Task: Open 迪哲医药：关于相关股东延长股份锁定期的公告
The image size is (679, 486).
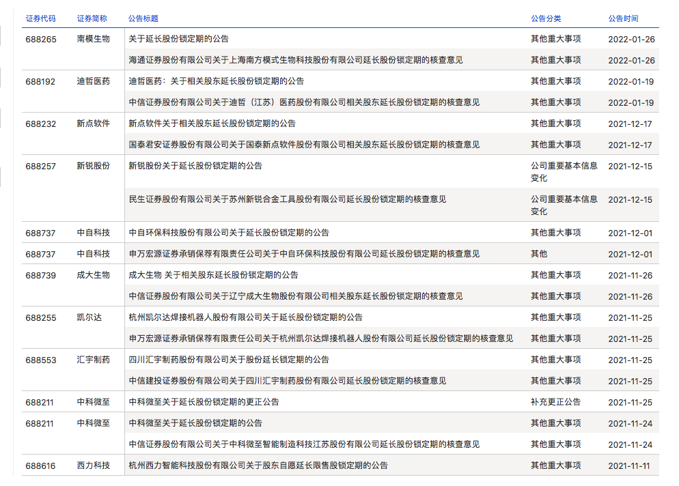Action: pyautogui.click(x=217, y=81)
